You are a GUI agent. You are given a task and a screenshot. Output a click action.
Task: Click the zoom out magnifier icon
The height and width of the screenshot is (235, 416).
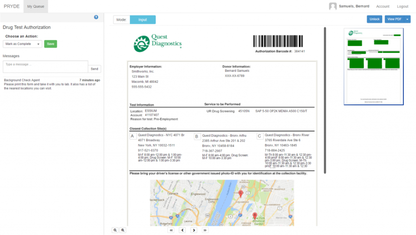(115, 230)
